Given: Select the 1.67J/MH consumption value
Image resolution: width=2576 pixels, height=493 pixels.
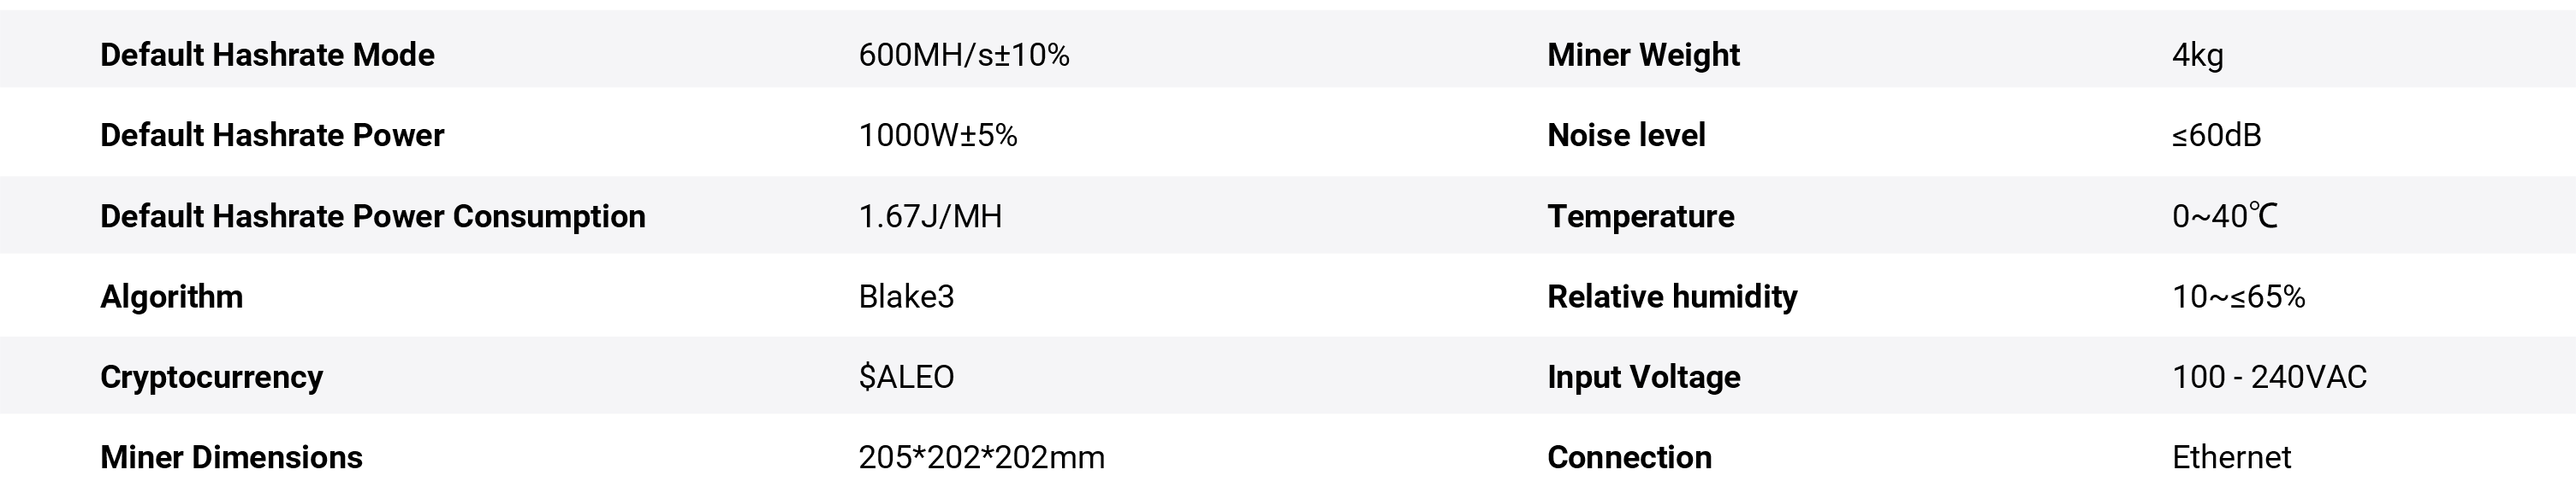Looking at the screenshot, I should pos(930,216).
